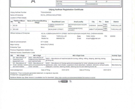Click the 'CHENNAI' city cell
Screen dimensions: 135x109
tap(93, 26)
